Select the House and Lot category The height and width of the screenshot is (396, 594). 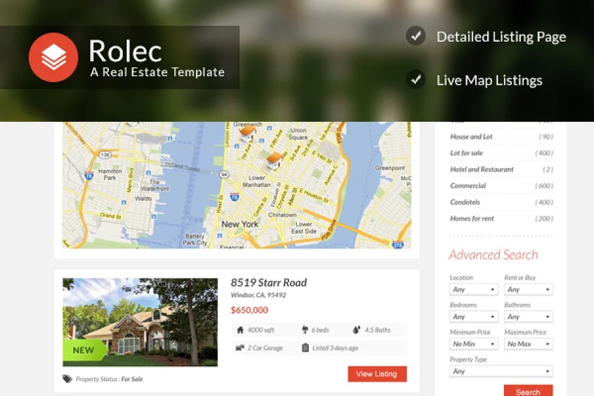coord(471,137)
